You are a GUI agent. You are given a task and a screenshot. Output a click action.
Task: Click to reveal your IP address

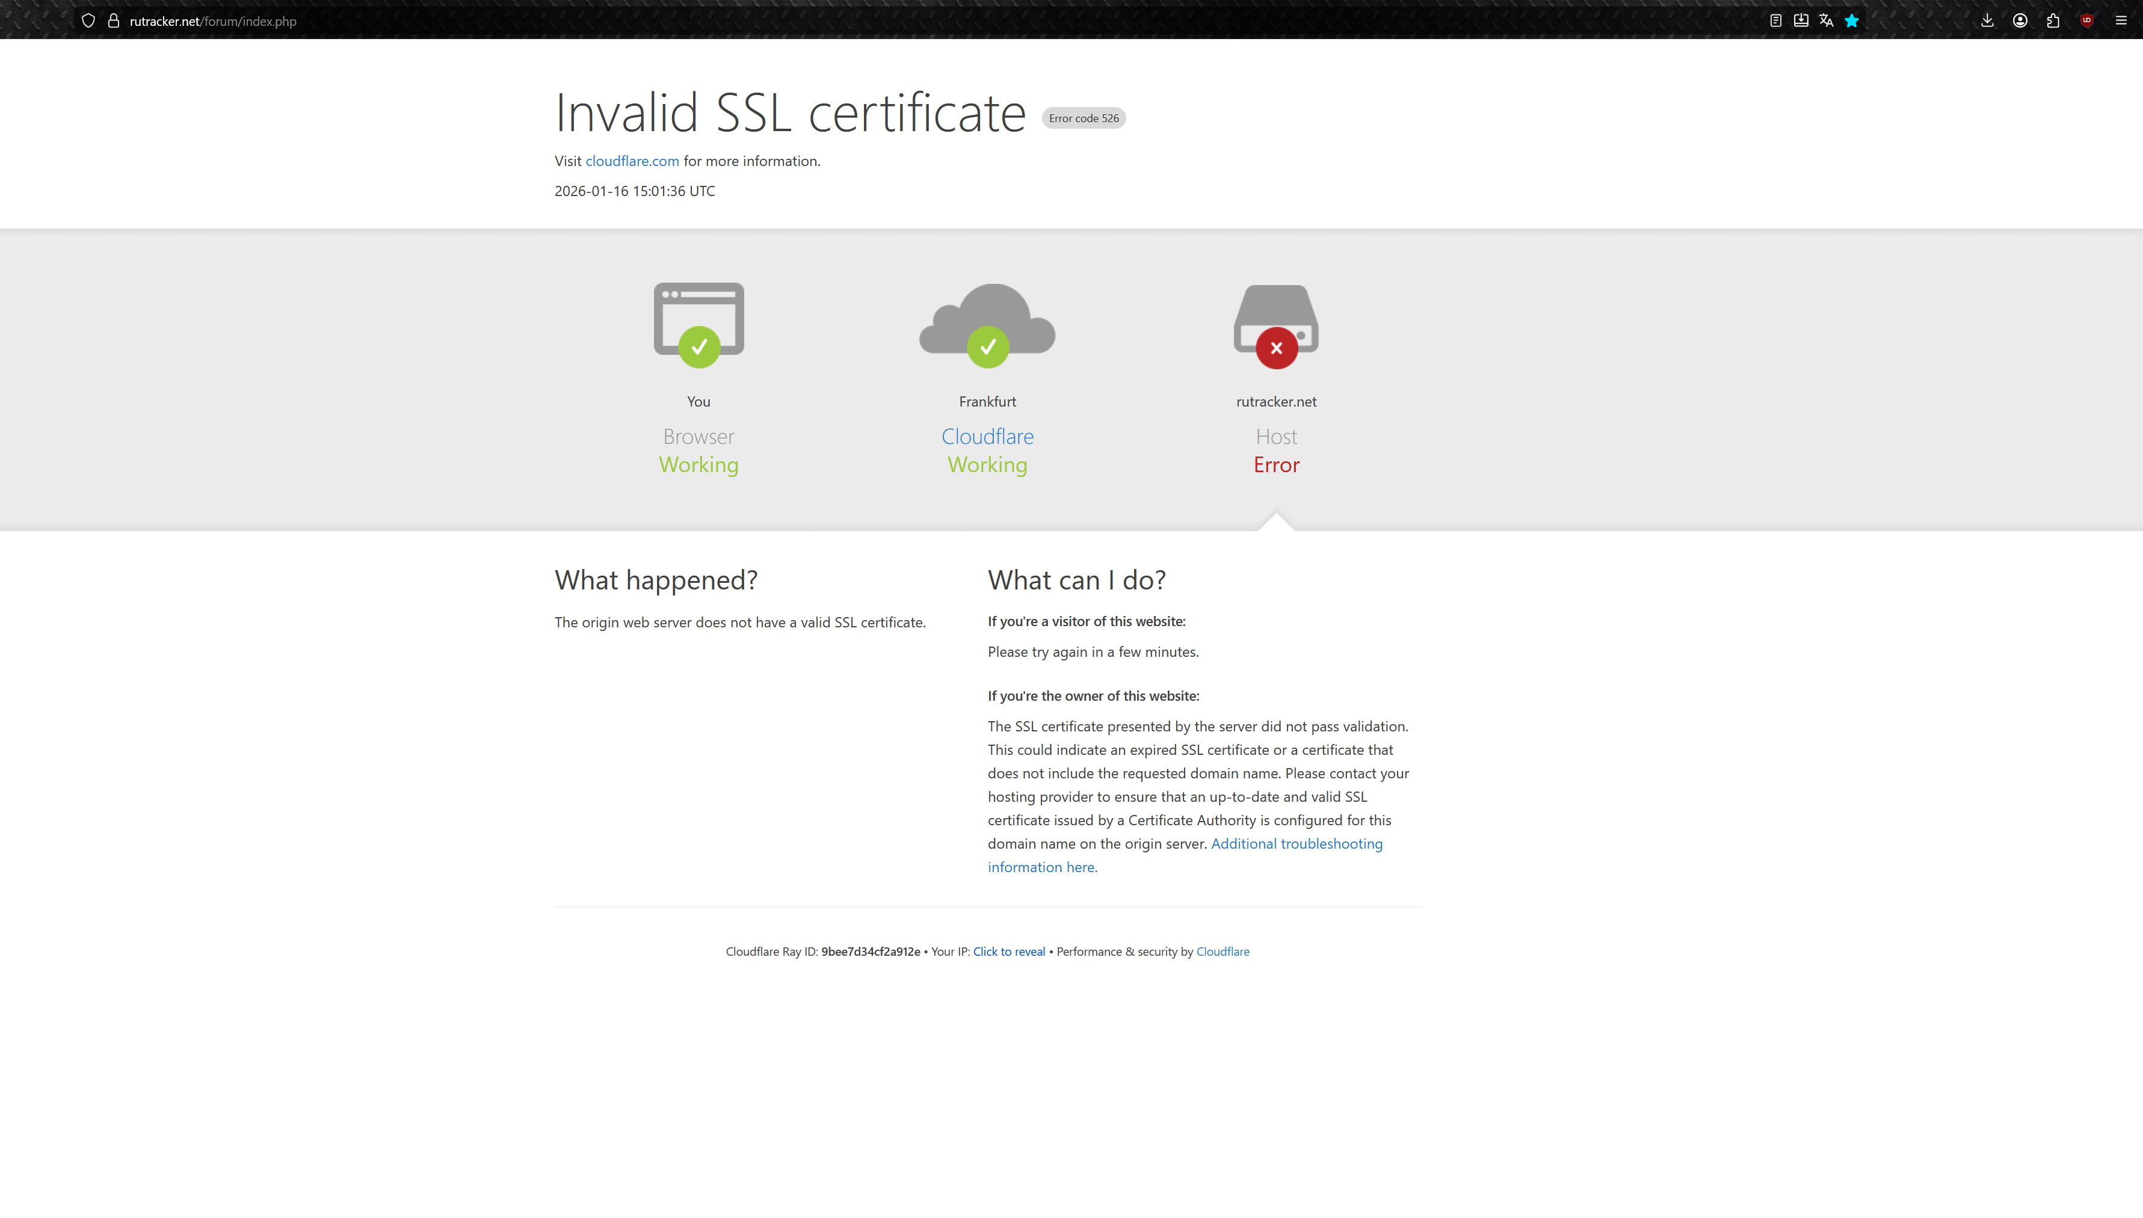[x=1009, y=951]
